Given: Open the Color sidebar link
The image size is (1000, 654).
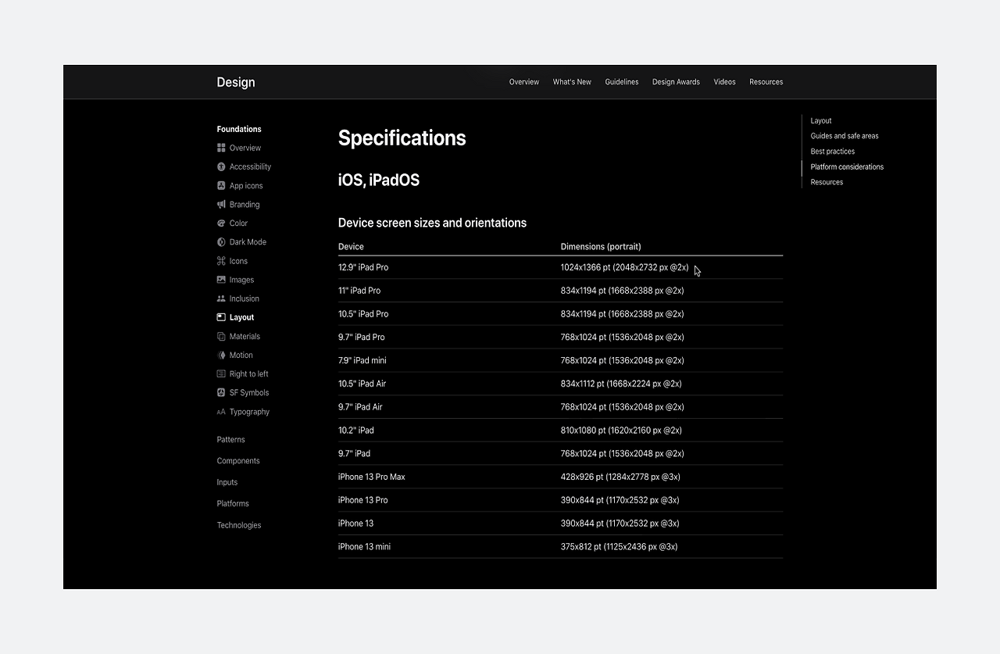Looking at the screenshot, I should 238,223.
